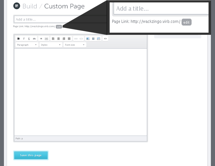Insert video media via filmstrip icon
Image resolution: width=215 pixels, height=166 pixels.
tap(93, 39)
